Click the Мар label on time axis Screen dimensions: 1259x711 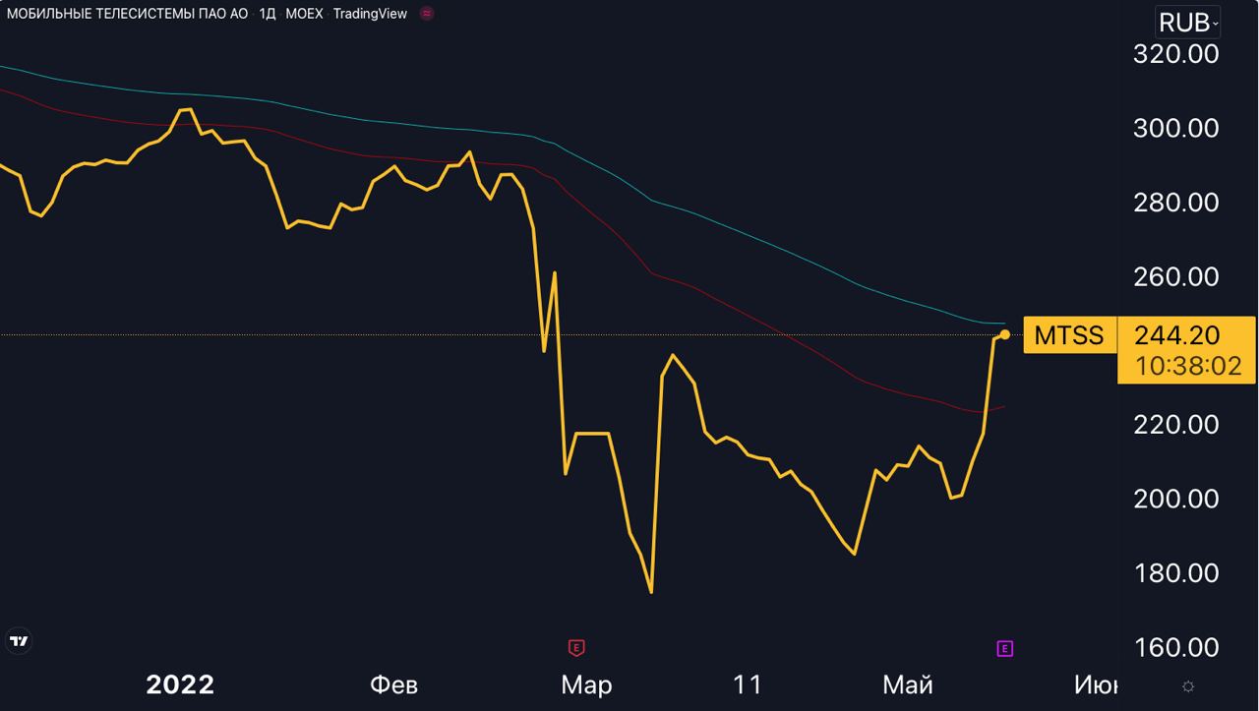click(586, 684)
